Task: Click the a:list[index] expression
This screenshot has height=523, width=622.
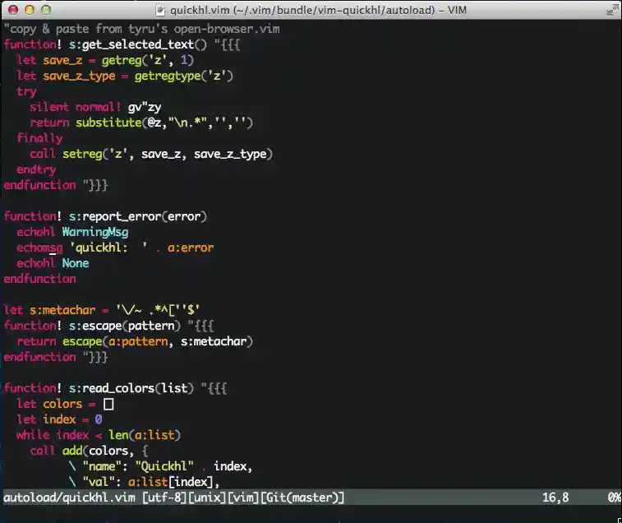Action: click(171, 482)
